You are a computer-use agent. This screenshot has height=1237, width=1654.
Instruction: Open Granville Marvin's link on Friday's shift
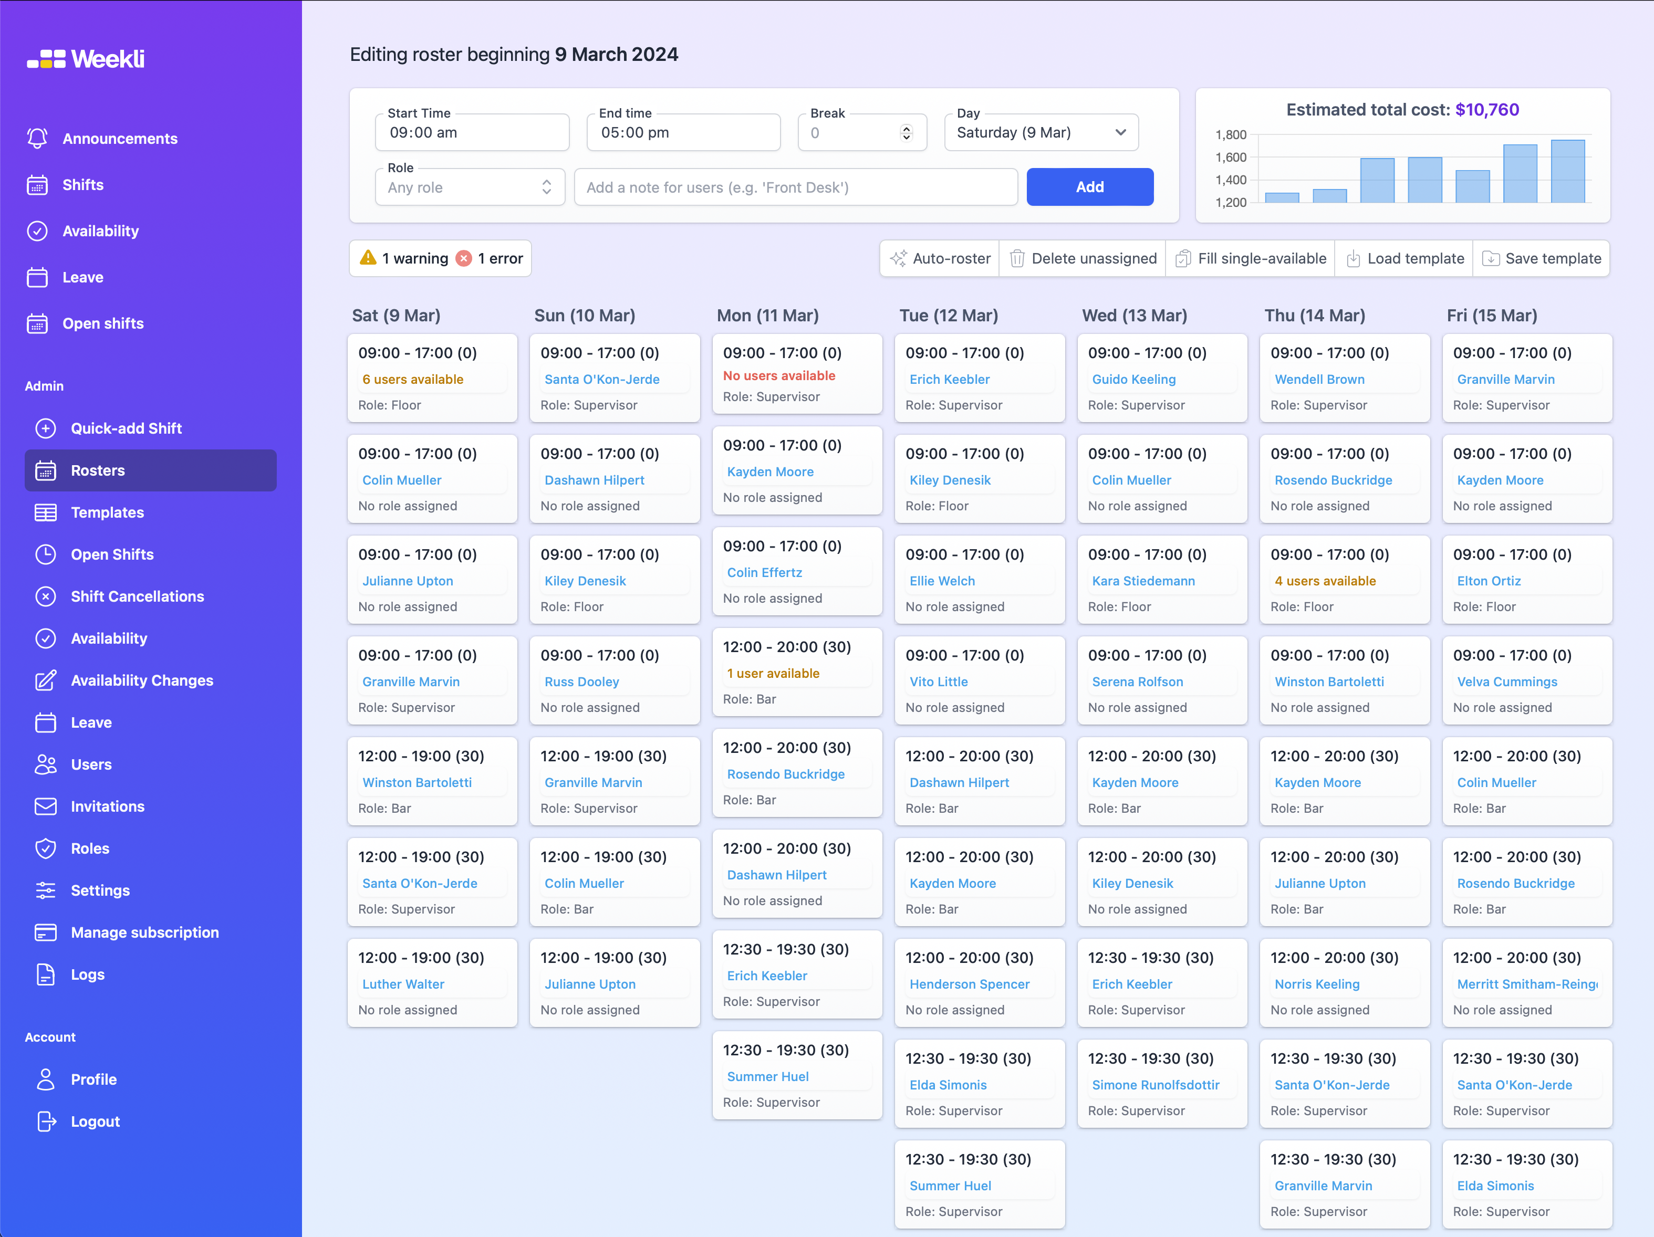pyautogui.click(x=1506, y=379)
